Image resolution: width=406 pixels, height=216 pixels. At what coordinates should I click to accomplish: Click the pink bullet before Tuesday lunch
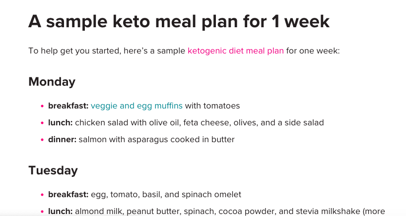tap(42, 212)
